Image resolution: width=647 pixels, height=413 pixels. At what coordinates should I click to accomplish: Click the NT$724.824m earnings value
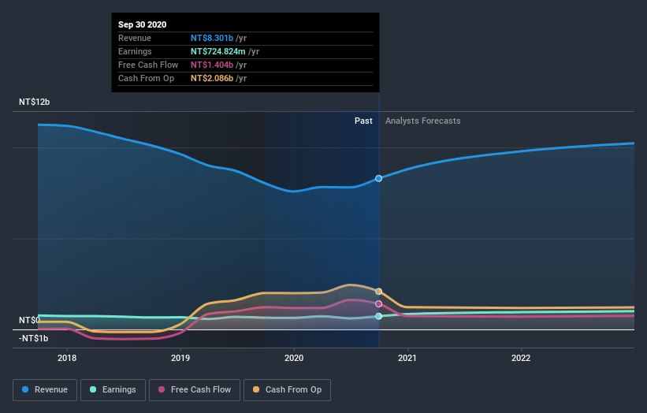point(218,51)
